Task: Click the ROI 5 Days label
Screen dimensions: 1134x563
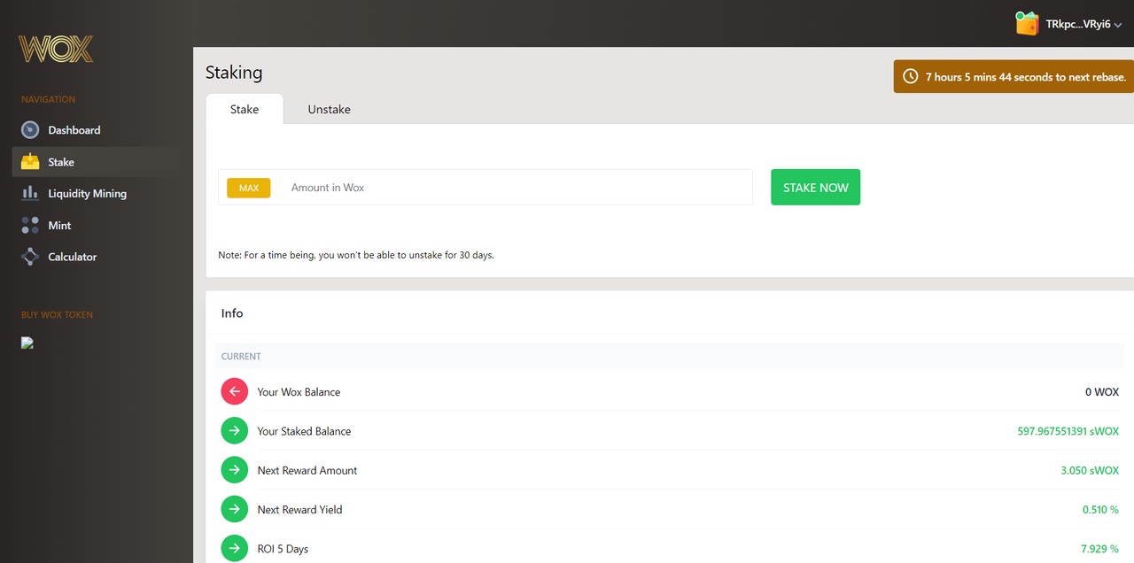Action: pos(283,549)
